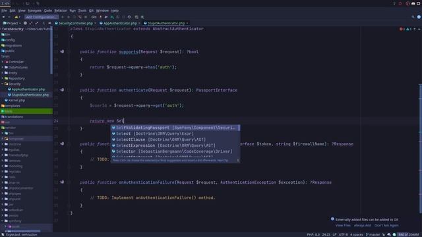Click Next Tip link in completion popup
Image resolution: width=422 pixels, height=237 pixels.
pos(223,161)
